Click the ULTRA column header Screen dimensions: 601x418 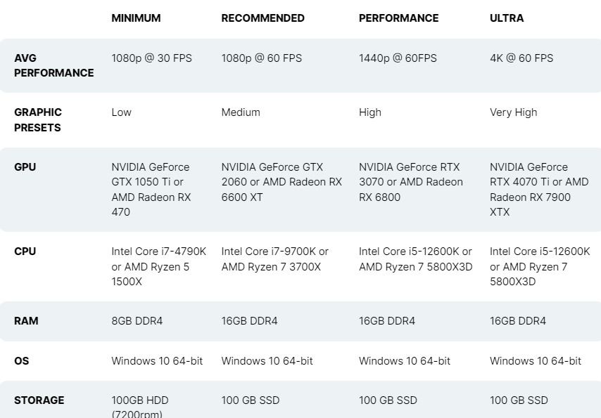tap(507, 18)
